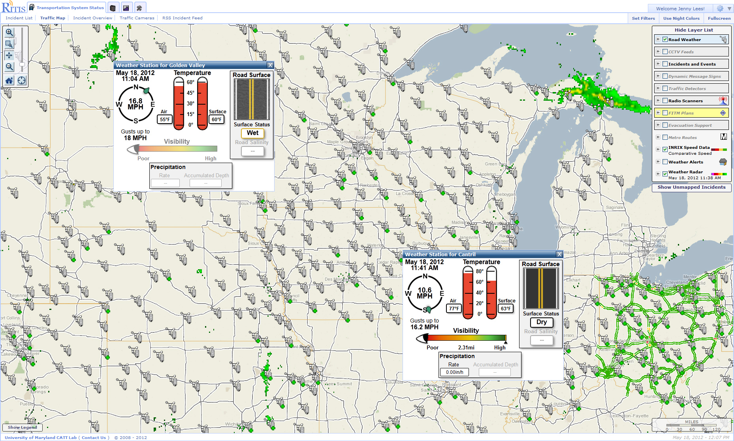Open the Traffic Cameras tab
The image size is (734, 441).
point(137,18)
